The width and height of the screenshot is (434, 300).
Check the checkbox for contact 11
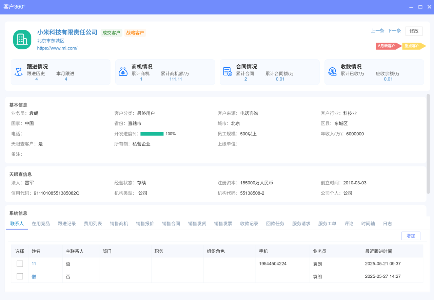[x=20, y=263]
